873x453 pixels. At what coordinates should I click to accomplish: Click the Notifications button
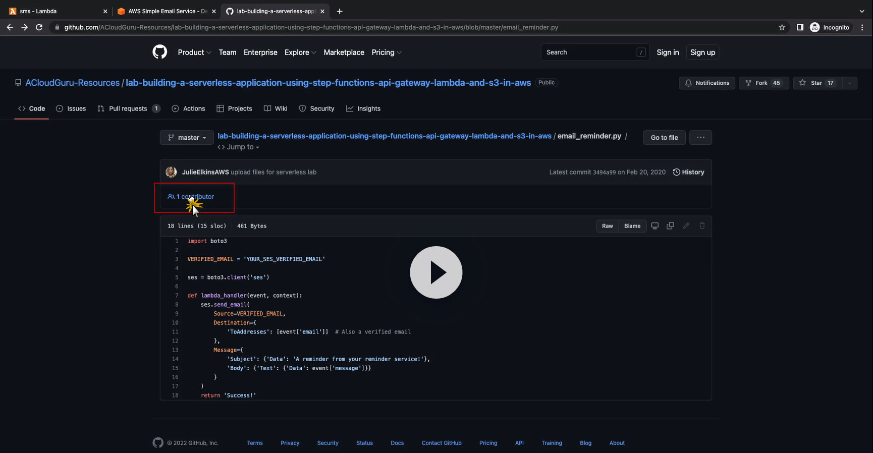(x=707, y=83)
